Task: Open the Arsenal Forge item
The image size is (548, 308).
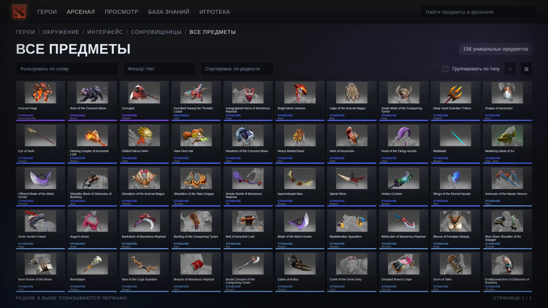Action: pos(41,101)
